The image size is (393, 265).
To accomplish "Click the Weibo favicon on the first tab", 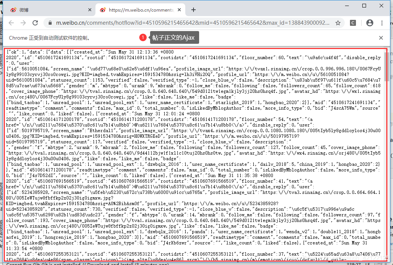I will (13, 10).
